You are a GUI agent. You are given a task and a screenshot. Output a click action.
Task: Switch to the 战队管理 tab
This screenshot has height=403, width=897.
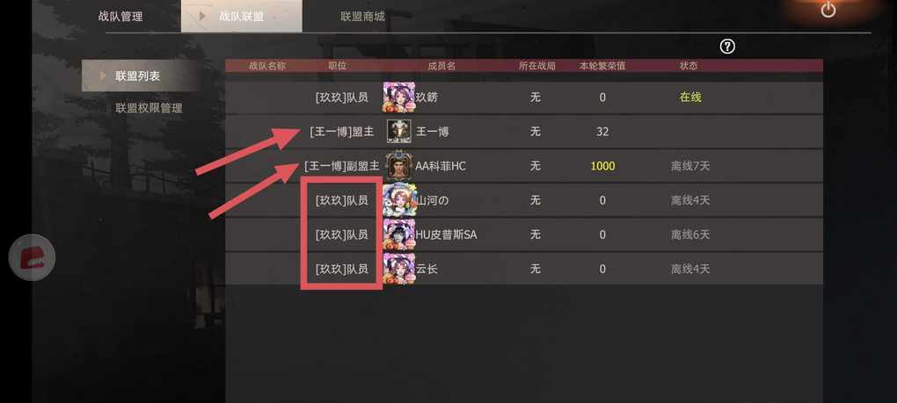click(x=120, y=16)
